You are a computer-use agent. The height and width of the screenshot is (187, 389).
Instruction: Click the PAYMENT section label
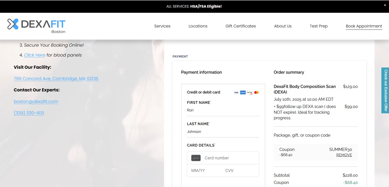coord(180,56)
